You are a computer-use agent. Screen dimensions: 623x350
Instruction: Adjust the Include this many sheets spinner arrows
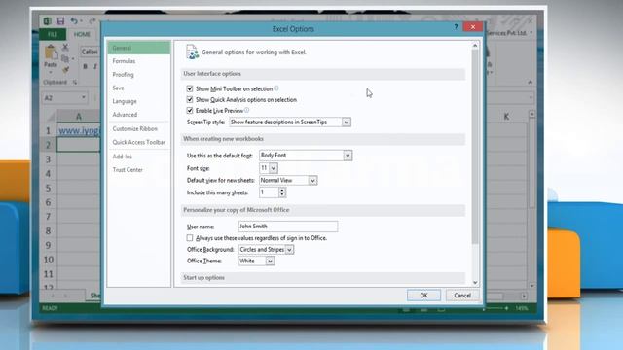[282, 192]
